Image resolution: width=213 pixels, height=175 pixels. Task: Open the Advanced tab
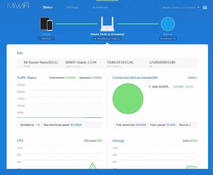[x=100, y=7]
